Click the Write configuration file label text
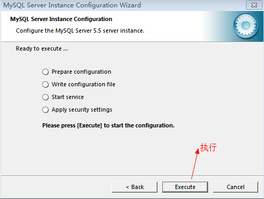Image resolution: width=264 pixels, height=199 pixels. click(83, 84)
